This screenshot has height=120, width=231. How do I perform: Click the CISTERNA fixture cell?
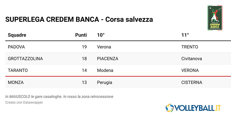pyautogui.click(x=192, y=82)
